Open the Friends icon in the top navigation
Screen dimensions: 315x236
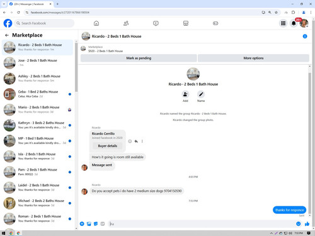coord(126,23)
